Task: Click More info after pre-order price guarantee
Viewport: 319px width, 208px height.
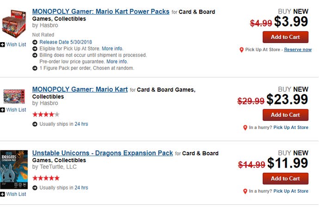Action: pyautogui.click(x=117, y=61)
